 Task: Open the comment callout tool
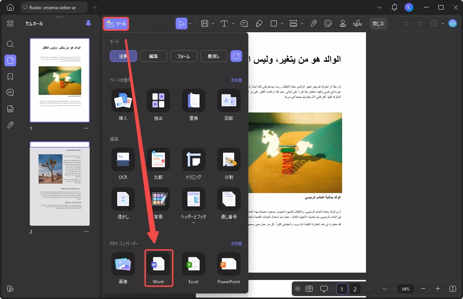pyautogui.click(x=244, y=23)
